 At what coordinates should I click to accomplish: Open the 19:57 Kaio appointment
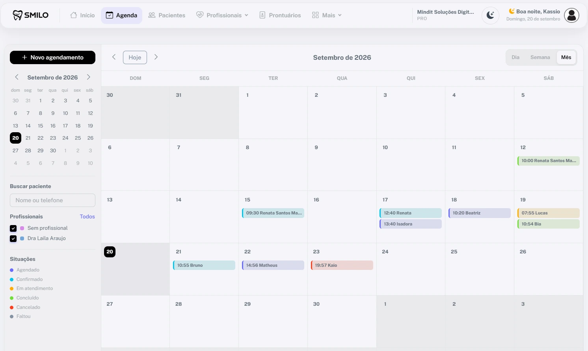[x=342, y=265]
